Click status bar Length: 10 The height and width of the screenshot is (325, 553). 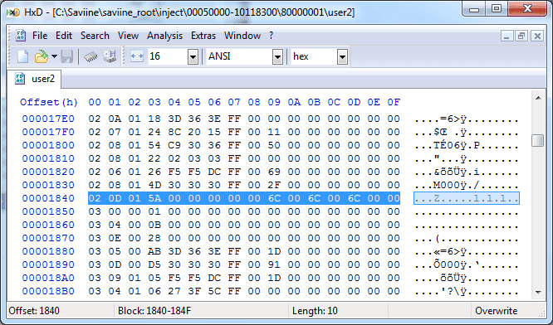pyautogui.click(x=315, y=311)
